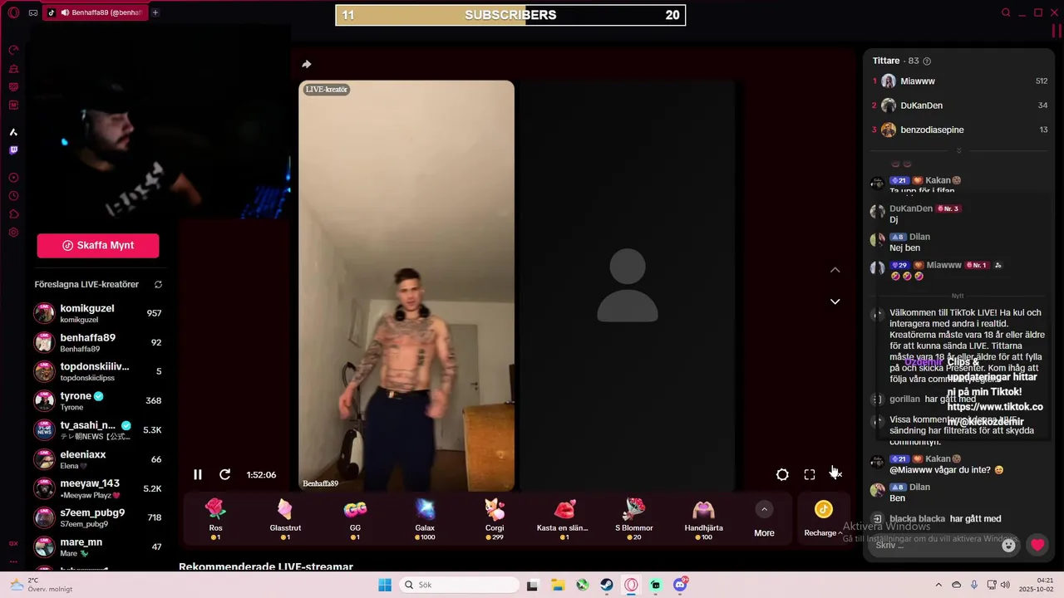Select top viewer Miawww
The height and width of the screenshot is (598, 1064).
tap(959, 81)
